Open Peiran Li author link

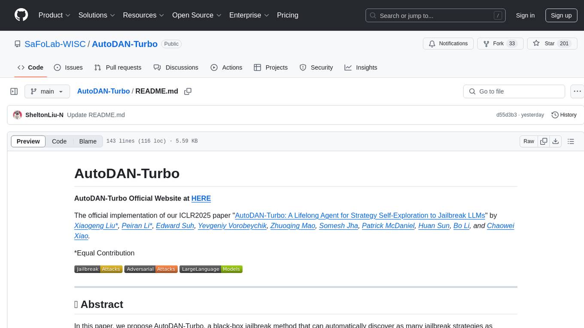(x=137, y=226)
